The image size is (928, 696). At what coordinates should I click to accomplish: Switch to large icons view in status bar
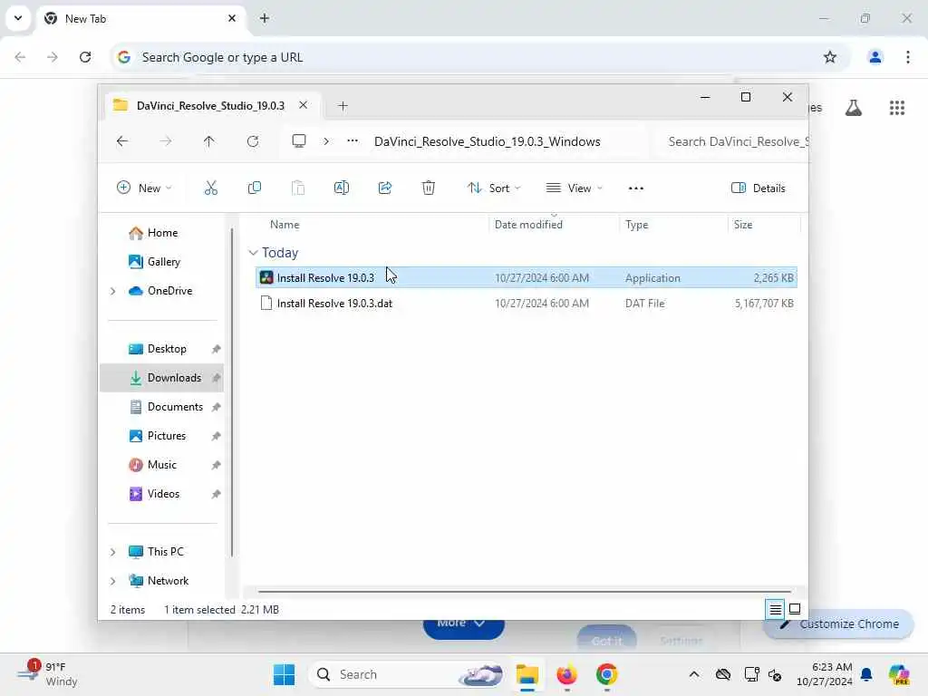(x=795, y=609)
